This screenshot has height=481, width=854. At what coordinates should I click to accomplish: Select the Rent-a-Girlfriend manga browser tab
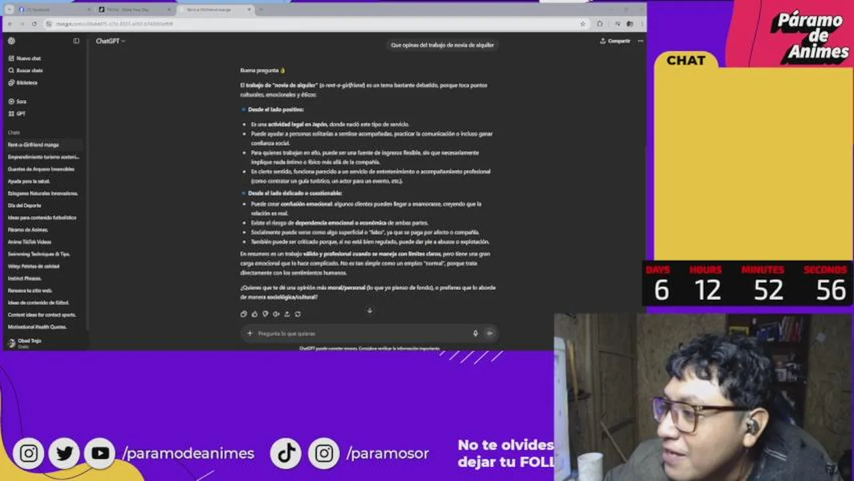coord(215,9)
